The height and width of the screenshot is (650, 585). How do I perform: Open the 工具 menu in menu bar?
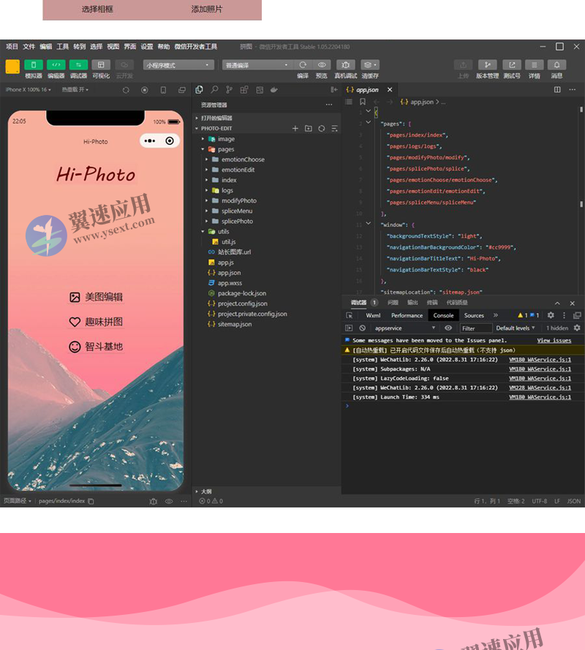click(63, 47)
